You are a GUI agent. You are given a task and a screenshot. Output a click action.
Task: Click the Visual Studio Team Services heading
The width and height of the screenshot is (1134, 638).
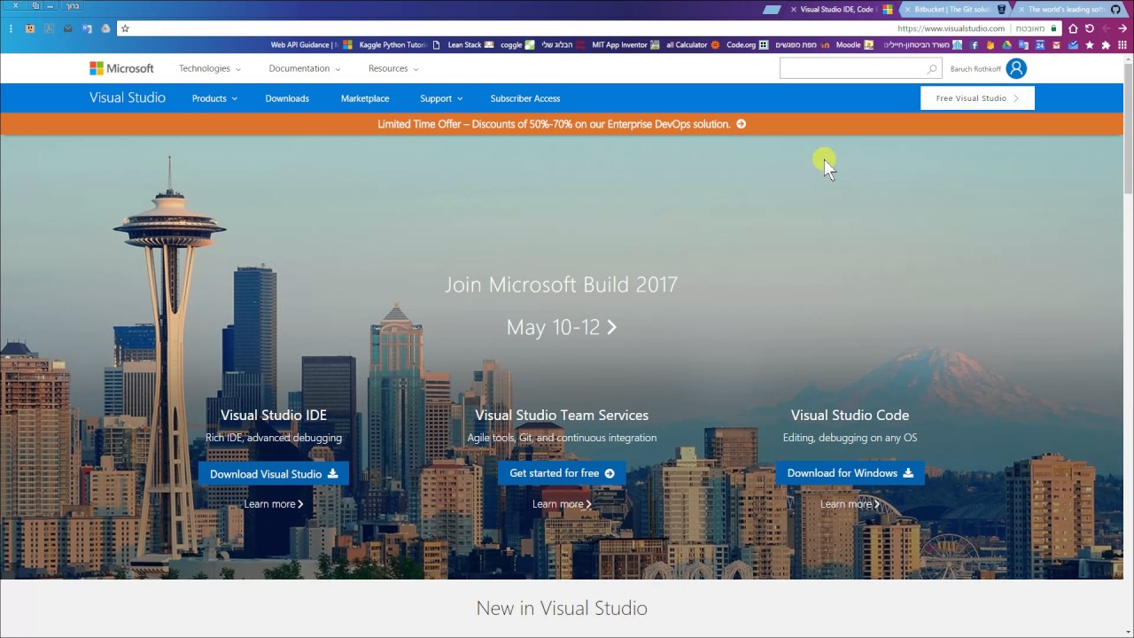(x=562, y=415)
